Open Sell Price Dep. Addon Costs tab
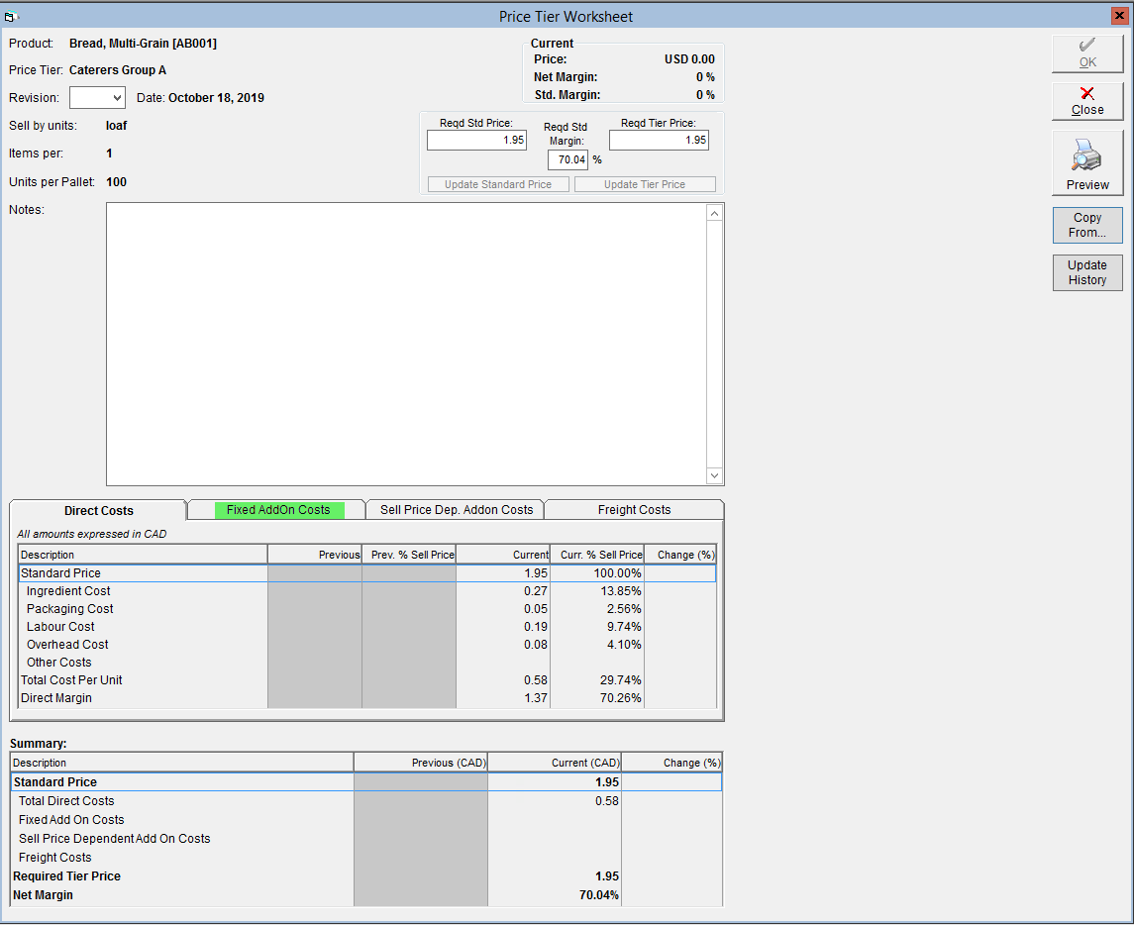The height and width of the screenshot is (925, 1134). (x=457, y=510)
